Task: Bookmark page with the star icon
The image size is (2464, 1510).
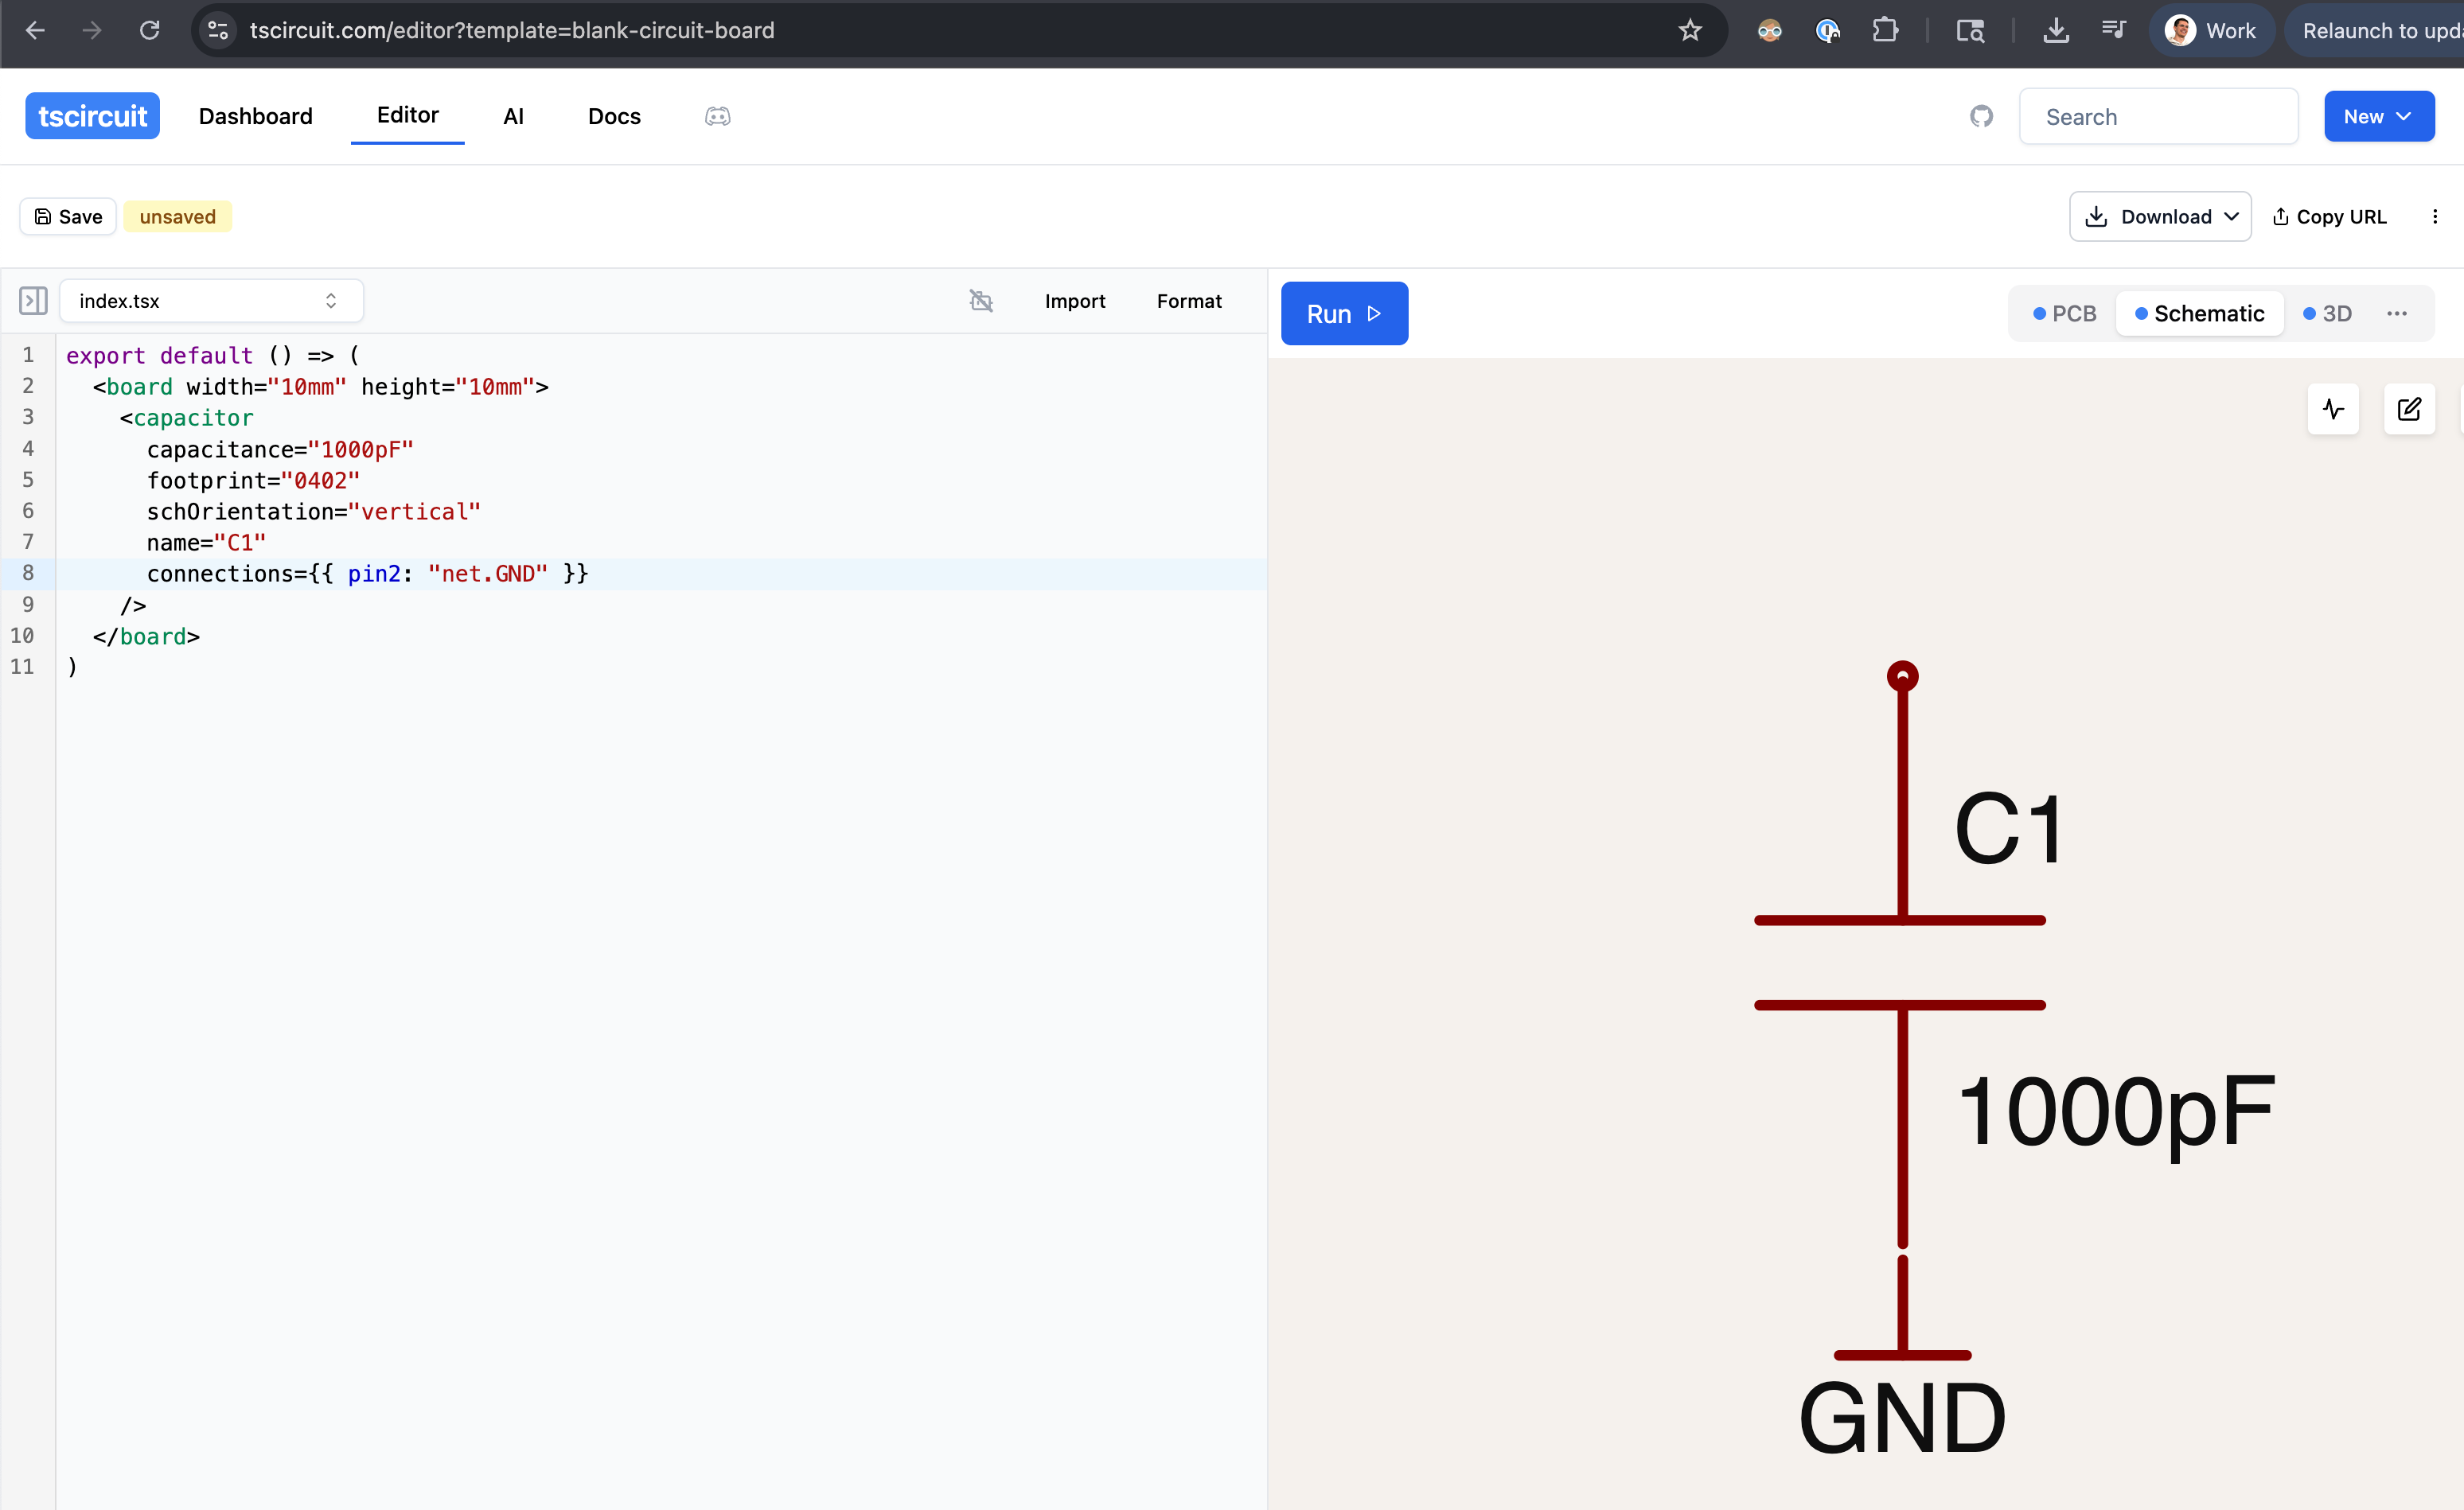Action: click(1689, 30)
